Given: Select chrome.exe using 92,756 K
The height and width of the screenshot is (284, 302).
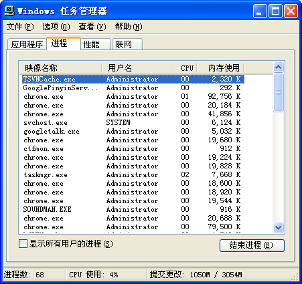Looking at the screenshot, I should tap(133, 96).
